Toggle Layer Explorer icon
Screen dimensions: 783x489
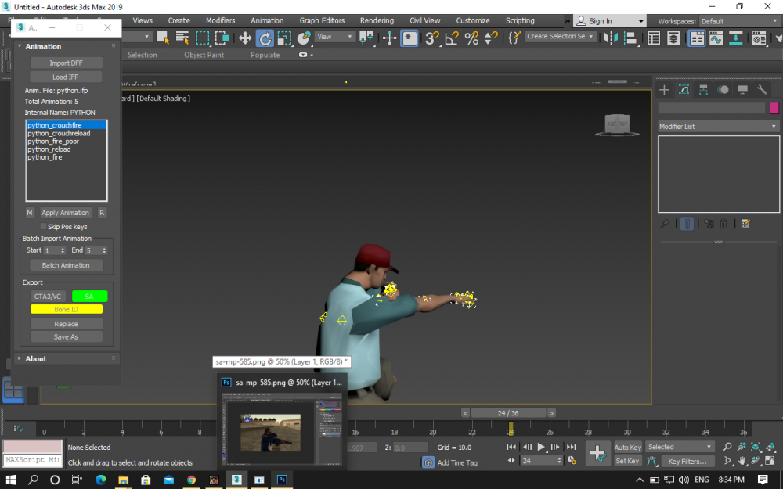click(x=673, y=38)
